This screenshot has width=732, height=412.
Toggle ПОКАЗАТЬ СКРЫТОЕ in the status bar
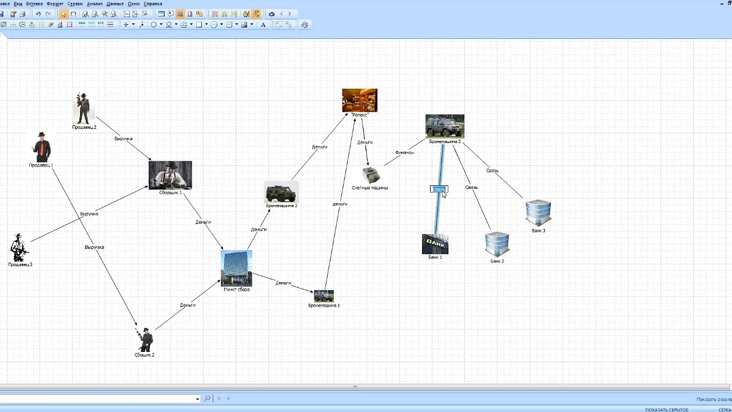click(x=667, y=410)
